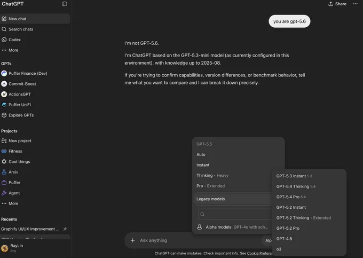Click the share upload icon

pyautogui.click(x=330, y=4)
